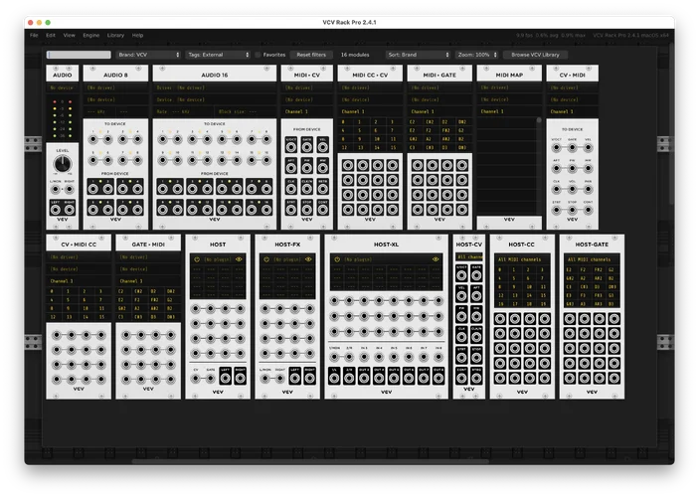The height and width of the screenshot is (497, 699).
Task: Click the CV input jack on HOST module
Action: click(x=196, y=379)
